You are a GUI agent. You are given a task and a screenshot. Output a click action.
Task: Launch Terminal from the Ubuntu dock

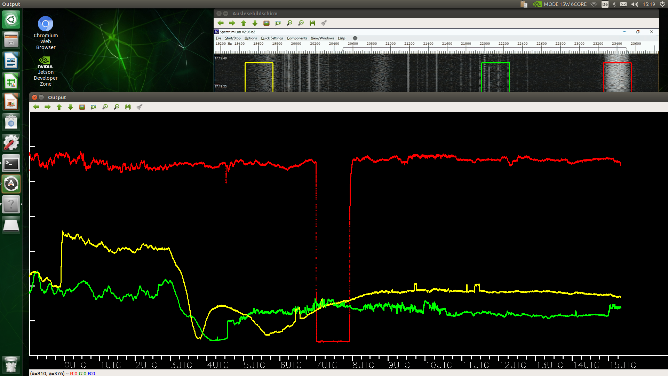(11, 163)
